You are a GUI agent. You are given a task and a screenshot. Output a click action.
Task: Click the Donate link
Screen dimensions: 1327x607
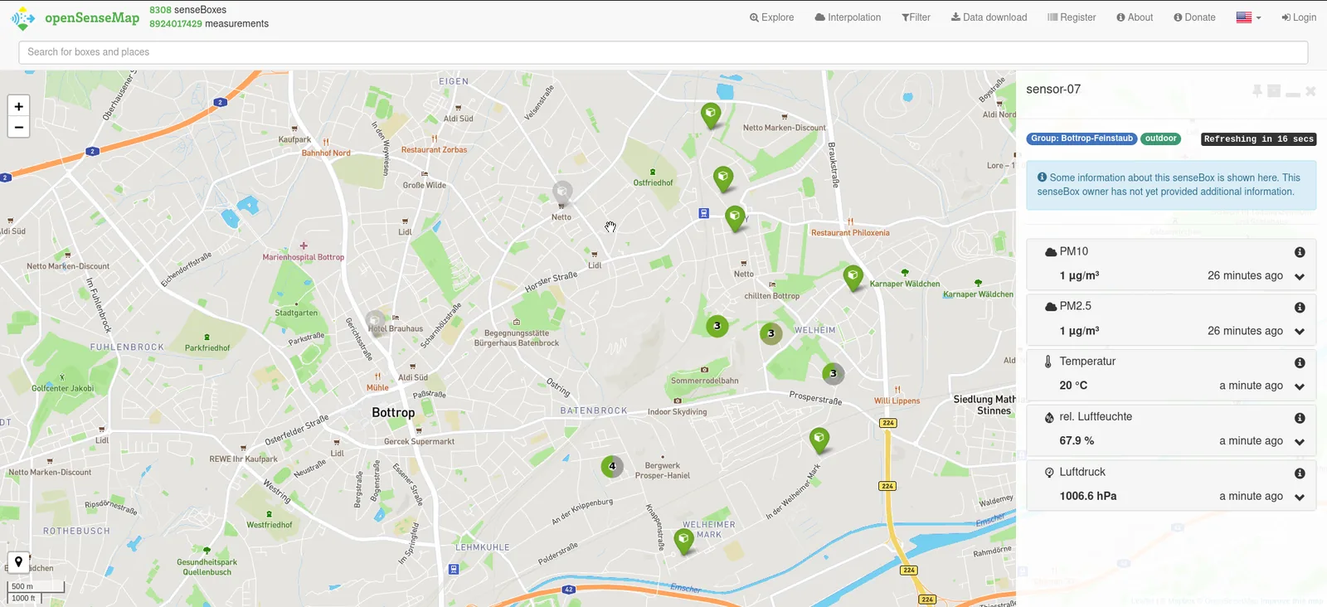(x=1194, y=17)
